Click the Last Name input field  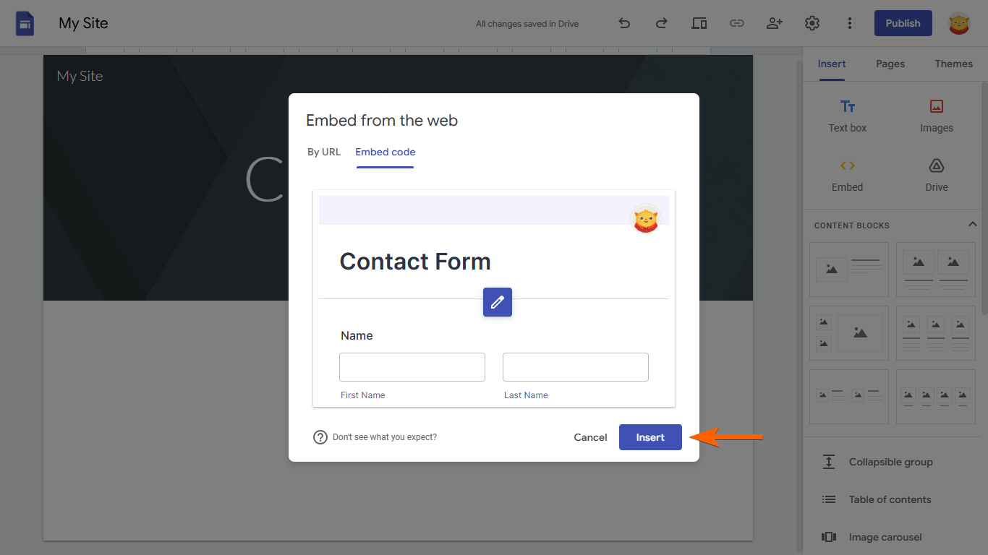[x=576, y=367]
